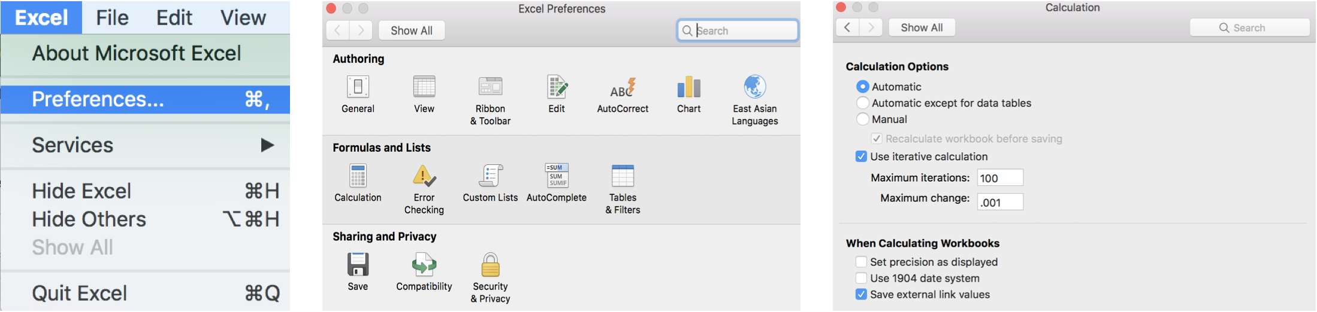Open Custom Lists preferences

tap(490, 176)
